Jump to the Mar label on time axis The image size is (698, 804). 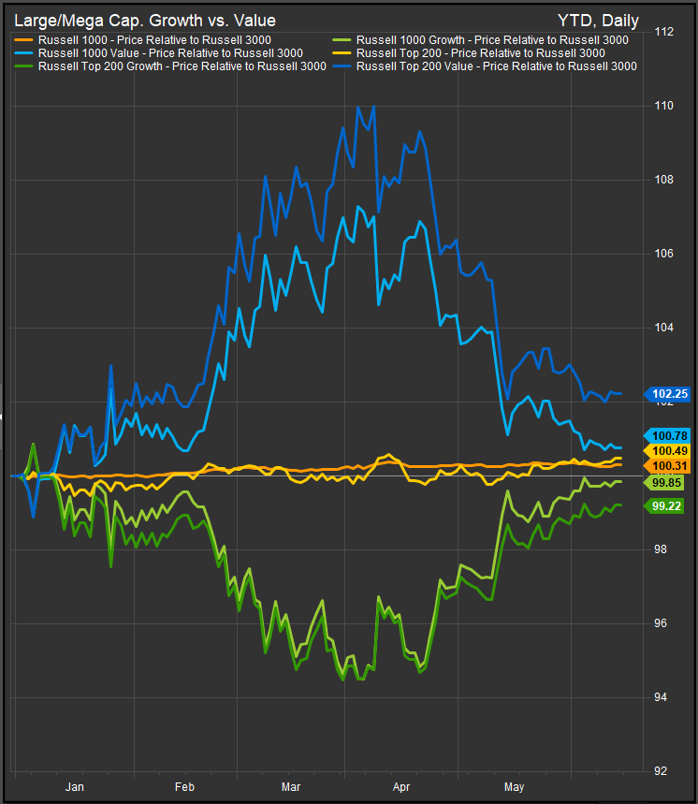292,787
